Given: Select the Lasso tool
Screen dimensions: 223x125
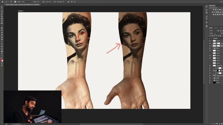Looking at the screenshot, I should [x=2, y=11].
